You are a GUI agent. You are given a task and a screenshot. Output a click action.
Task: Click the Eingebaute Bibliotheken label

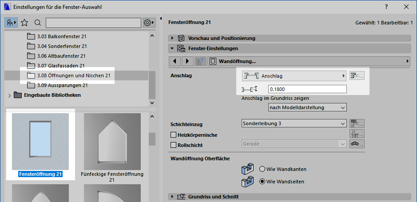pyautogui.click(x=52, y=95)
